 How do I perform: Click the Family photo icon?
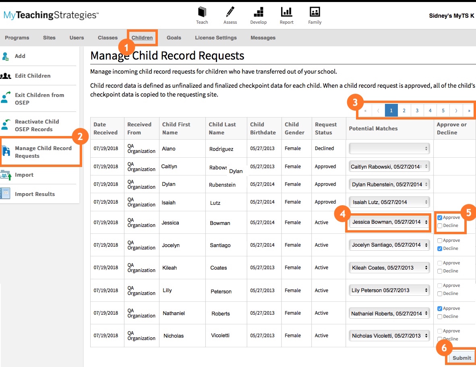(315, 12)
